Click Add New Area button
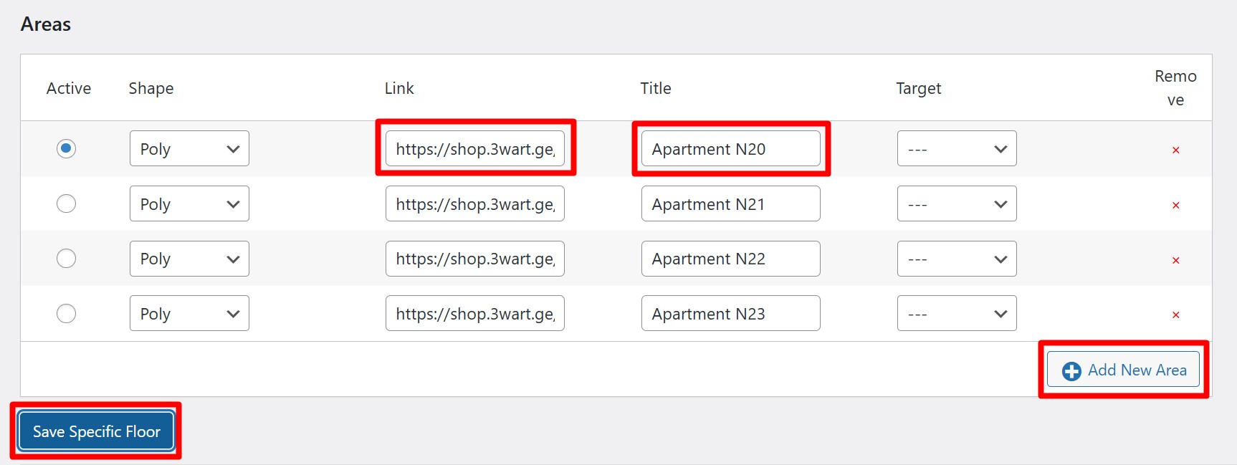Image resolution: width=1237 pixels, height=465 pixels. tap(1123, 370)
